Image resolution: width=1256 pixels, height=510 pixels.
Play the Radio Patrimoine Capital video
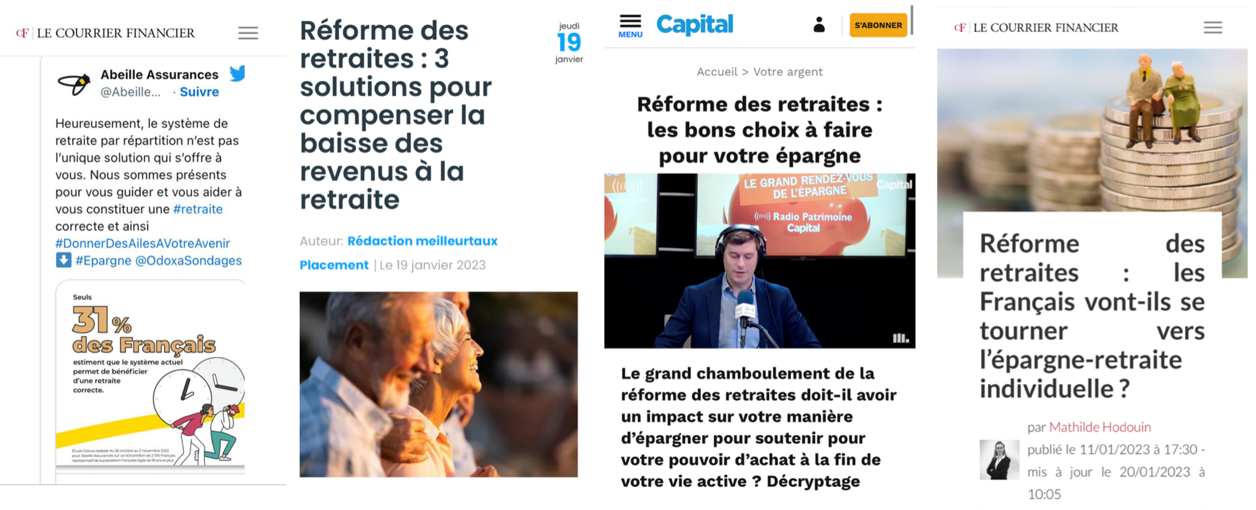[x=760, y=261]
